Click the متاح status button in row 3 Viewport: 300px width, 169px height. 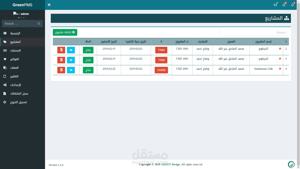[x=88, y=60]
